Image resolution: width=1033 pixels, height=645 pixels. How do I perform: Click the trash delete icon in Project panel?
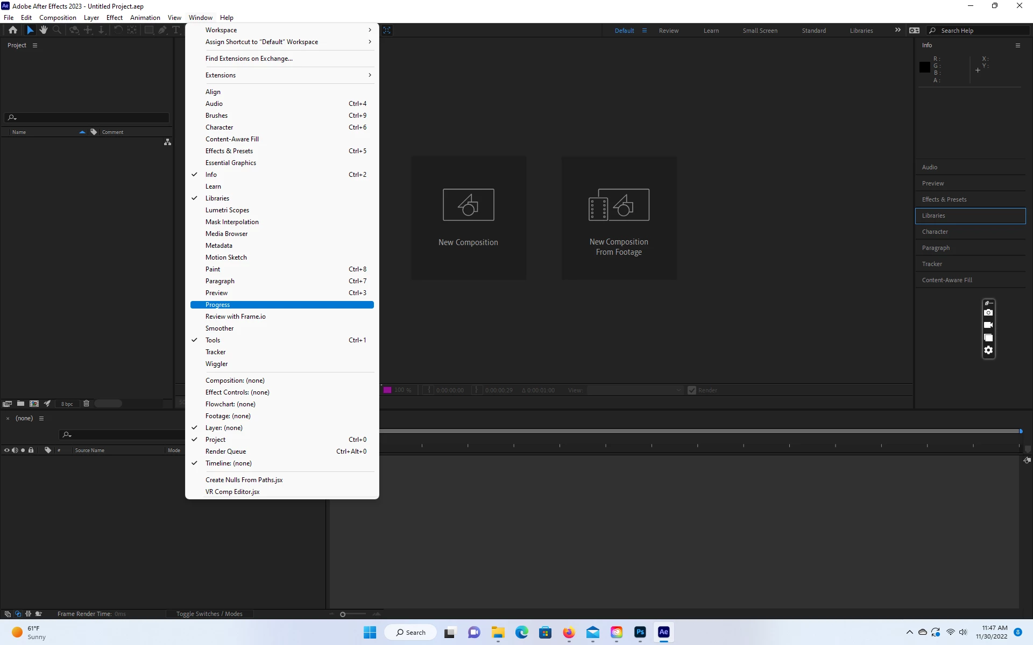[x=86, y=404]
